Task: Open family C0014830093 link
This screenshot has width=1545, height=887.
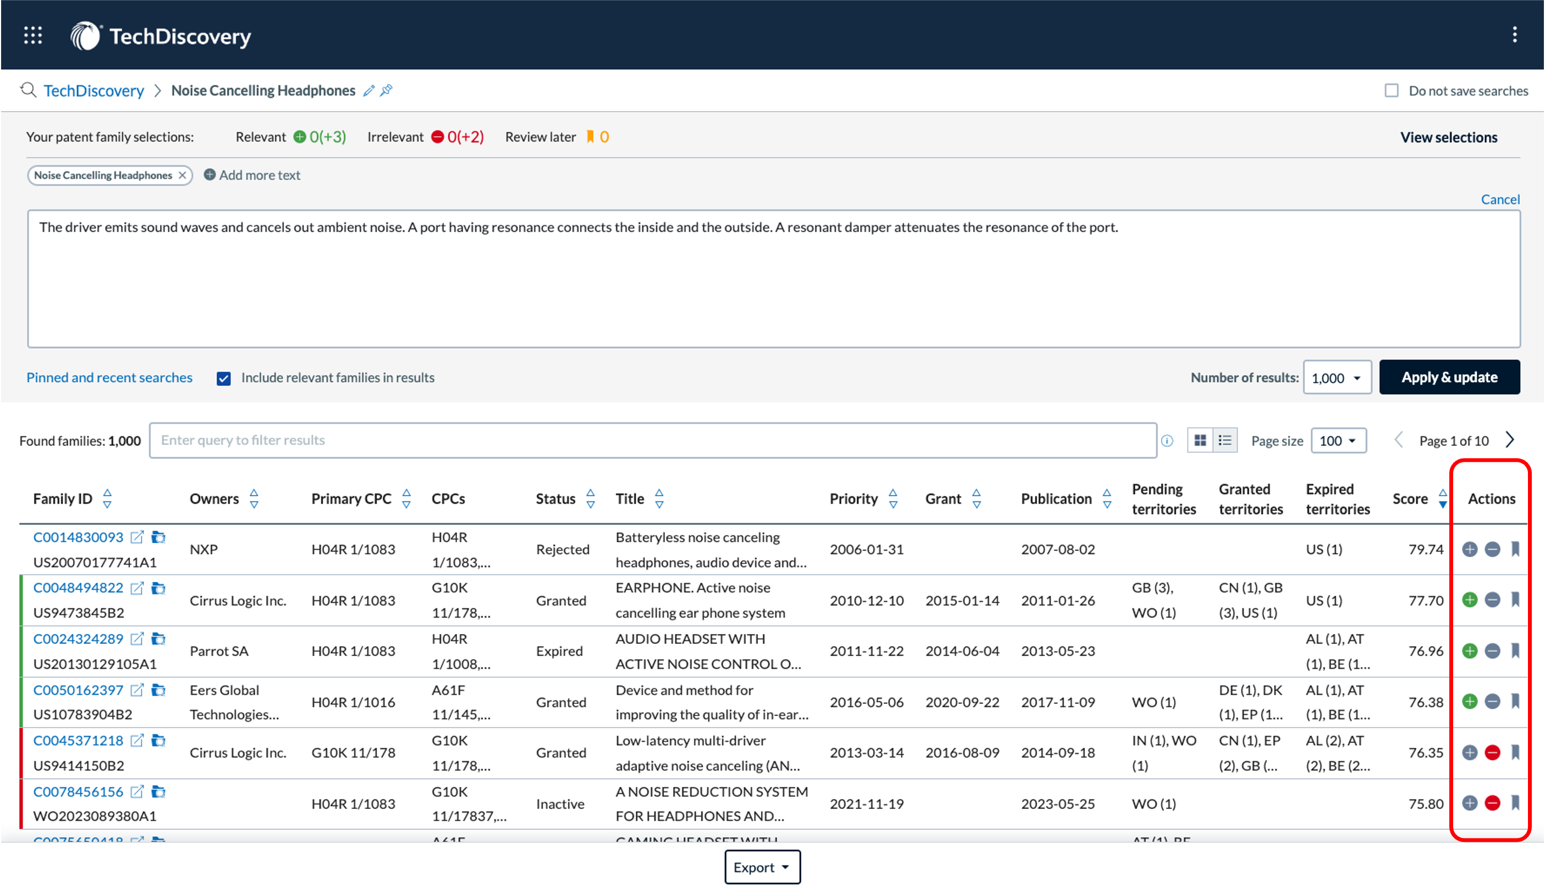Action: (78, 537)
